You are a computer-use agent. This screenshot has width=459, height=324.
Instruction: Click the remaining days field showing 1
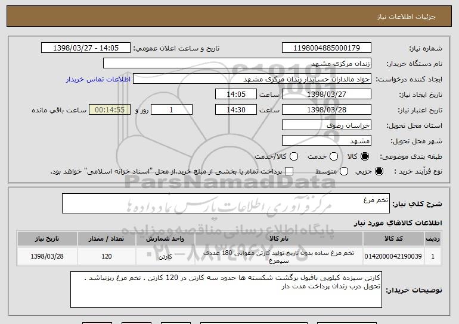coord(172,110)
